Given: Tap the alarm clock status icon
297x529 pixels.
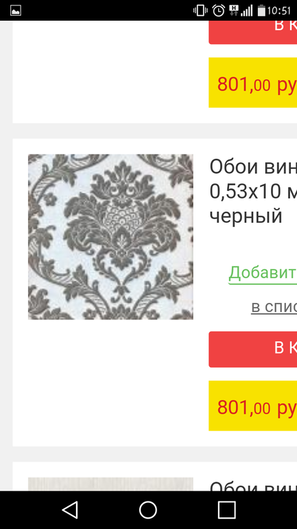Looking at the screenshot, I should tap(219, 10).
